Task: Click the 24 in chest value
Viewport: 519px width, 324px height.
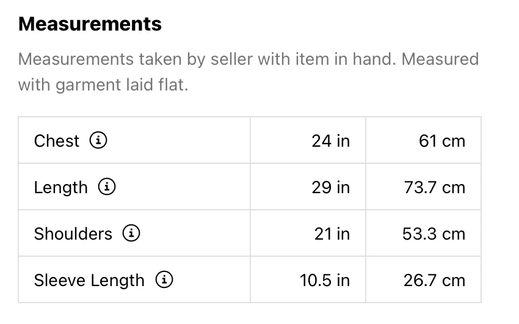Action: pos(330,141)
